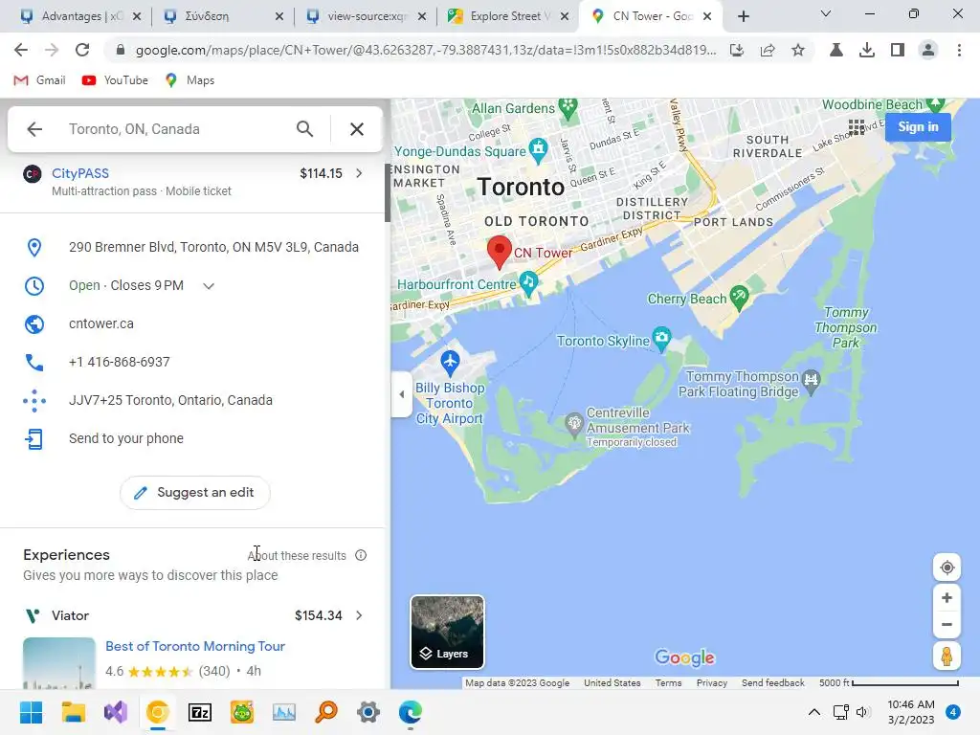
Task: Click the CityPASS link
Action: coord(80,173)
